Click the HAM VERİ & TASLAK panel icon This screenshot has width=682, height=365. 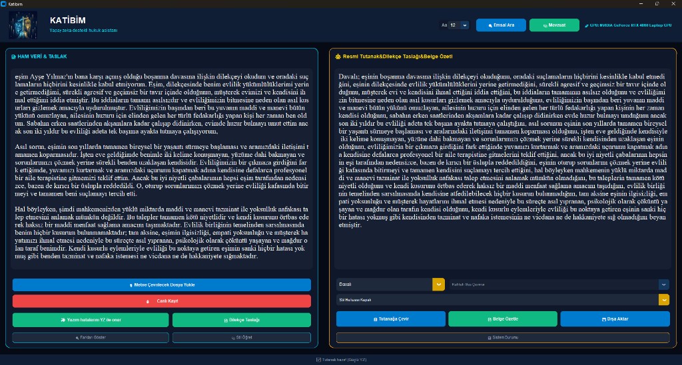point(13,57)
